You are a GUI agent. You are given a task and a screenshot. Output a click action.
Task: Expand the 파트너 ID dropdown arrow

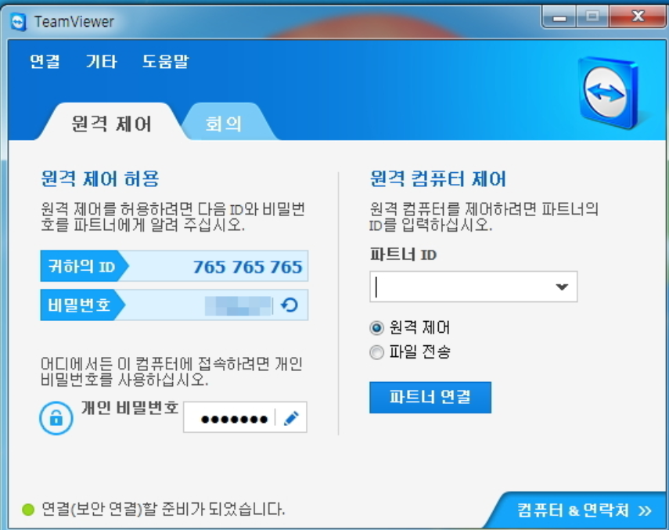562,287
